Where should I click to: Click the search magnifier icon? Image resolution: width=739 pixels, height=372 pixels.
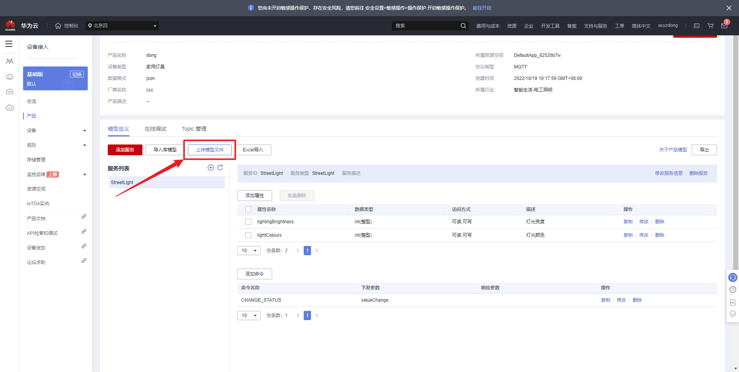[463, 26]
